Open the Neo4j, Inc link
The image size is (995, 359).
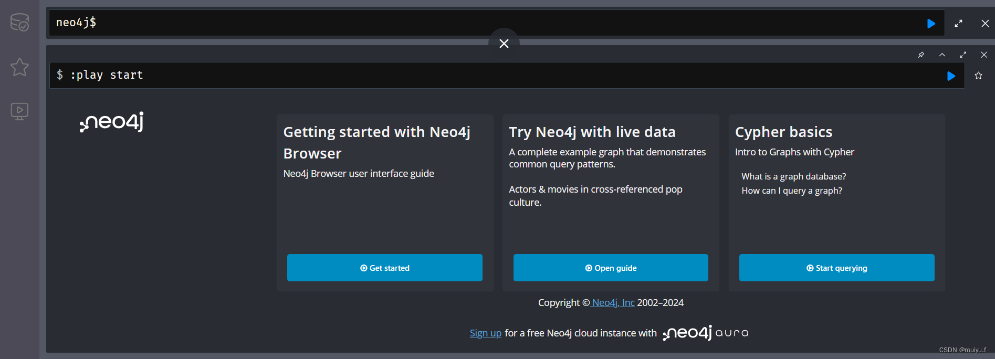(613, 303)
